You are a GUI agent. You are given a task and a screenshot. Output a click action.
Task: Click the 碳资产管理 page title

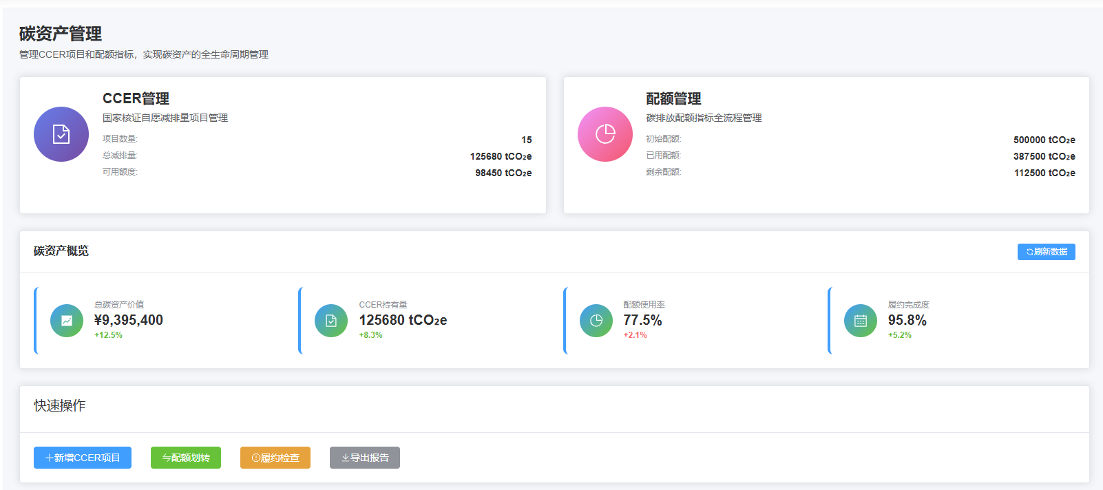tap(61, 33)
